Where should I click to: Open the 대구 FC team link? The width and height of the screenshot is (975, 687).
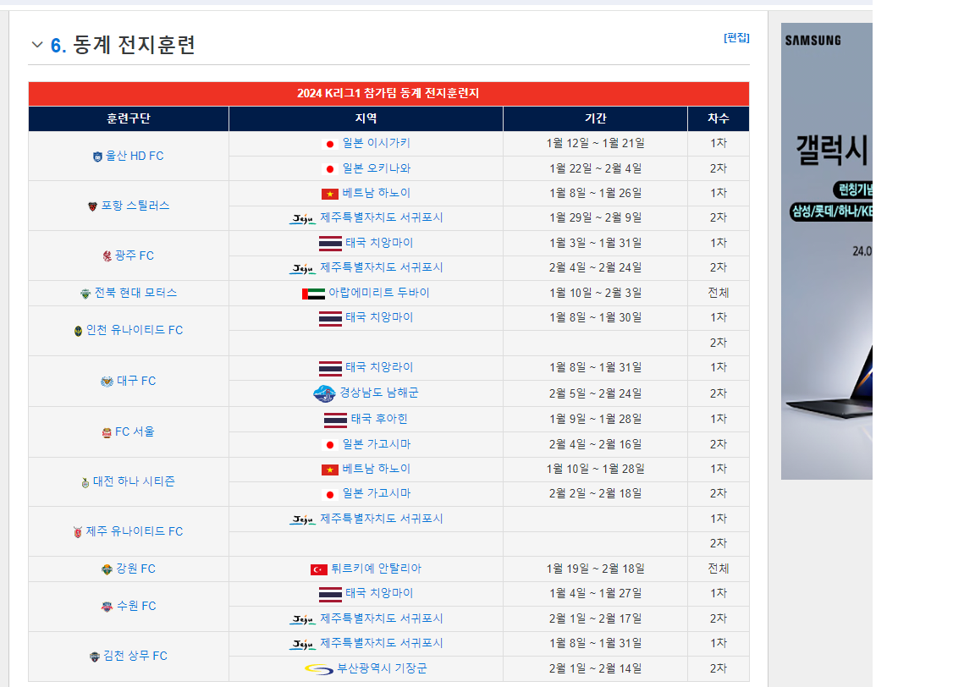[136, 381]
